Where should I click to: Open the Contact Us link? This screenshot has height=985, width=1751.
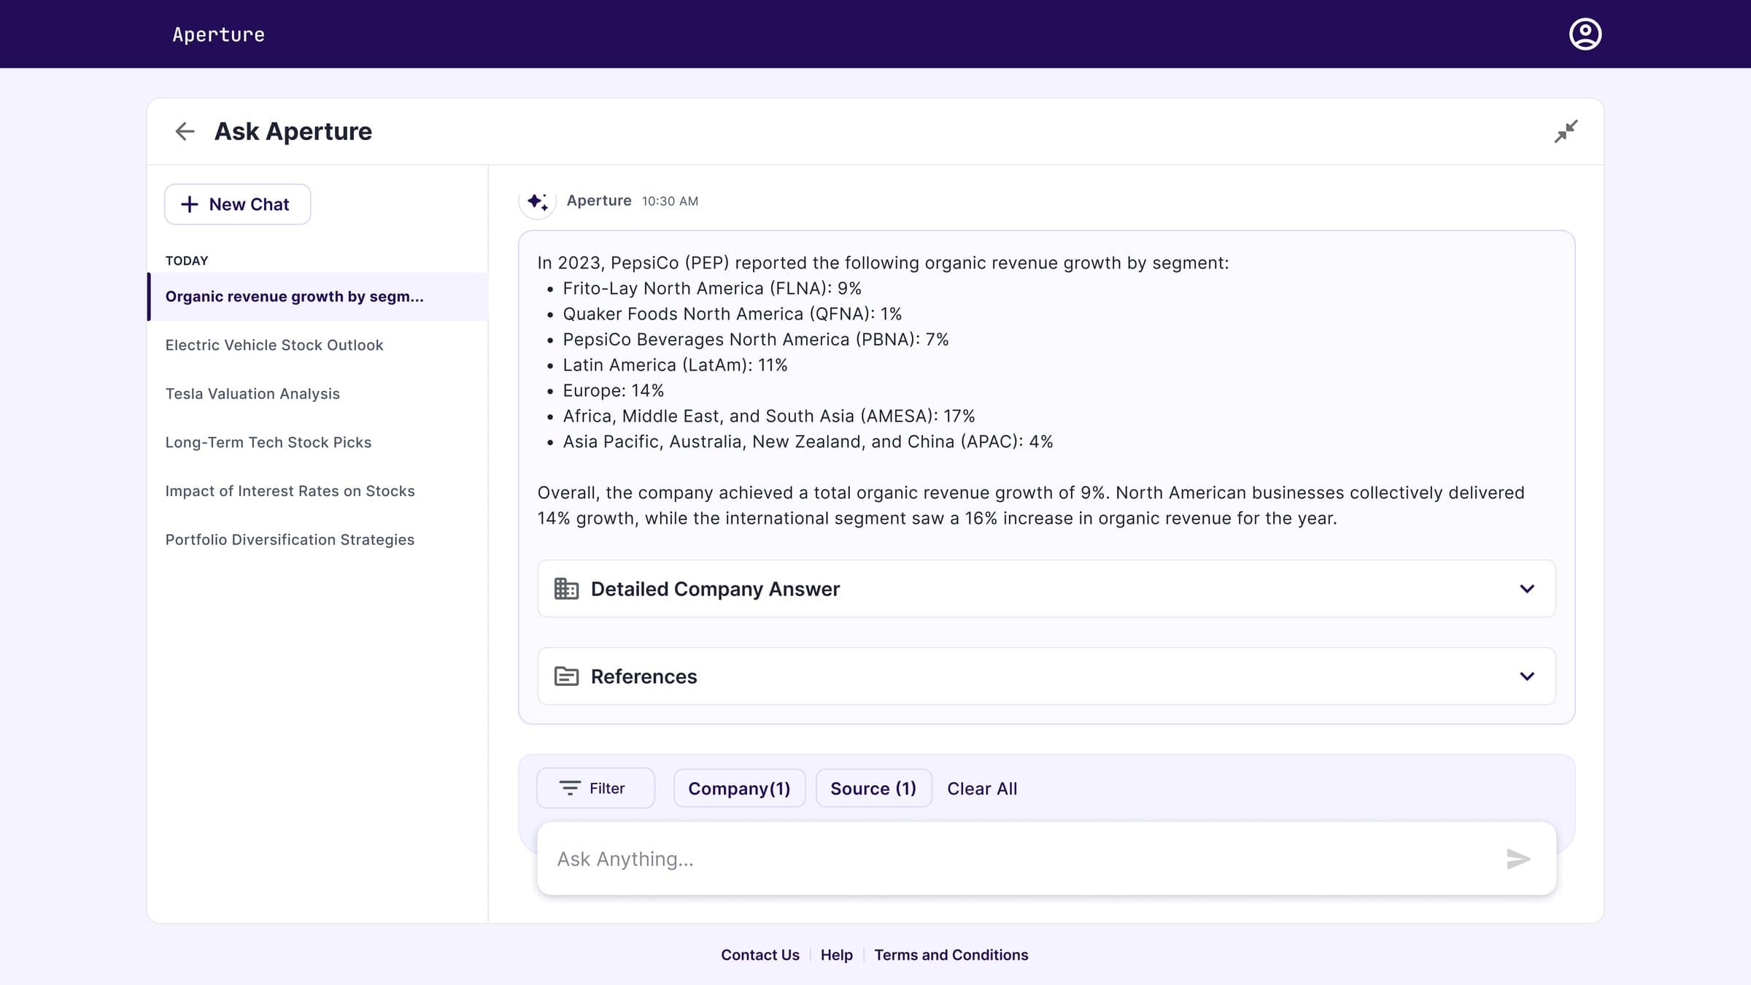click(759, 954)
